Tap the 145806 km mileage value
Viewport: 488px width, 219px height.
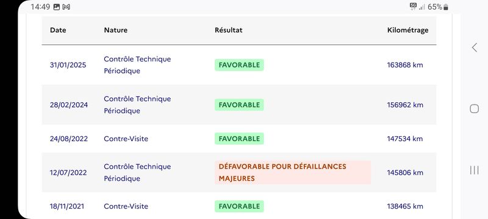[x=405, y=173]
